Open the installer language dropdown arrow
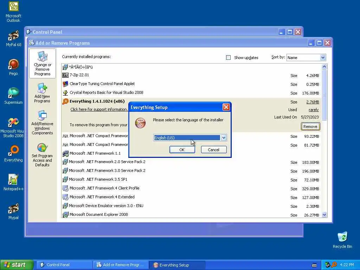This screenshot has height=270, width=360. pyautogui.click(x=224, y=138)
